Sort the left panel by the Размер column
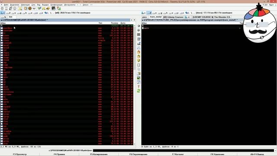The width and height of the screenshot is (277, 156). 114,23
